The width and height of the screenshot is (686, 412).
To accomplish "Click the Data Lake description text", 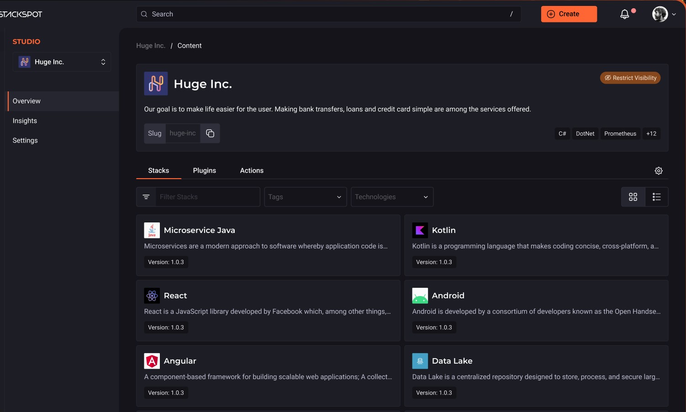I will point(536,377).
